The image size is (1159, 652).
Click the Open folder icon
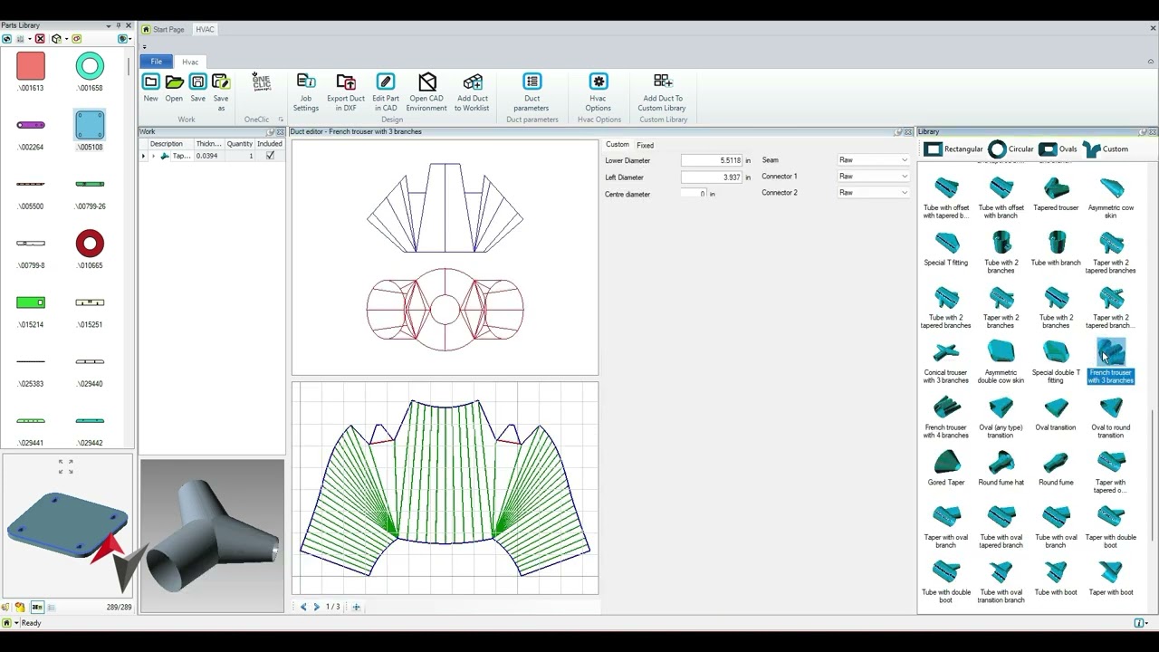[x=174, y=82]
